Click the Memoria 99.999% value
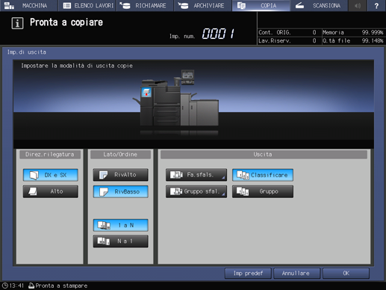The image size is (386, 290). pyautogui.click(x=373, y=32)
